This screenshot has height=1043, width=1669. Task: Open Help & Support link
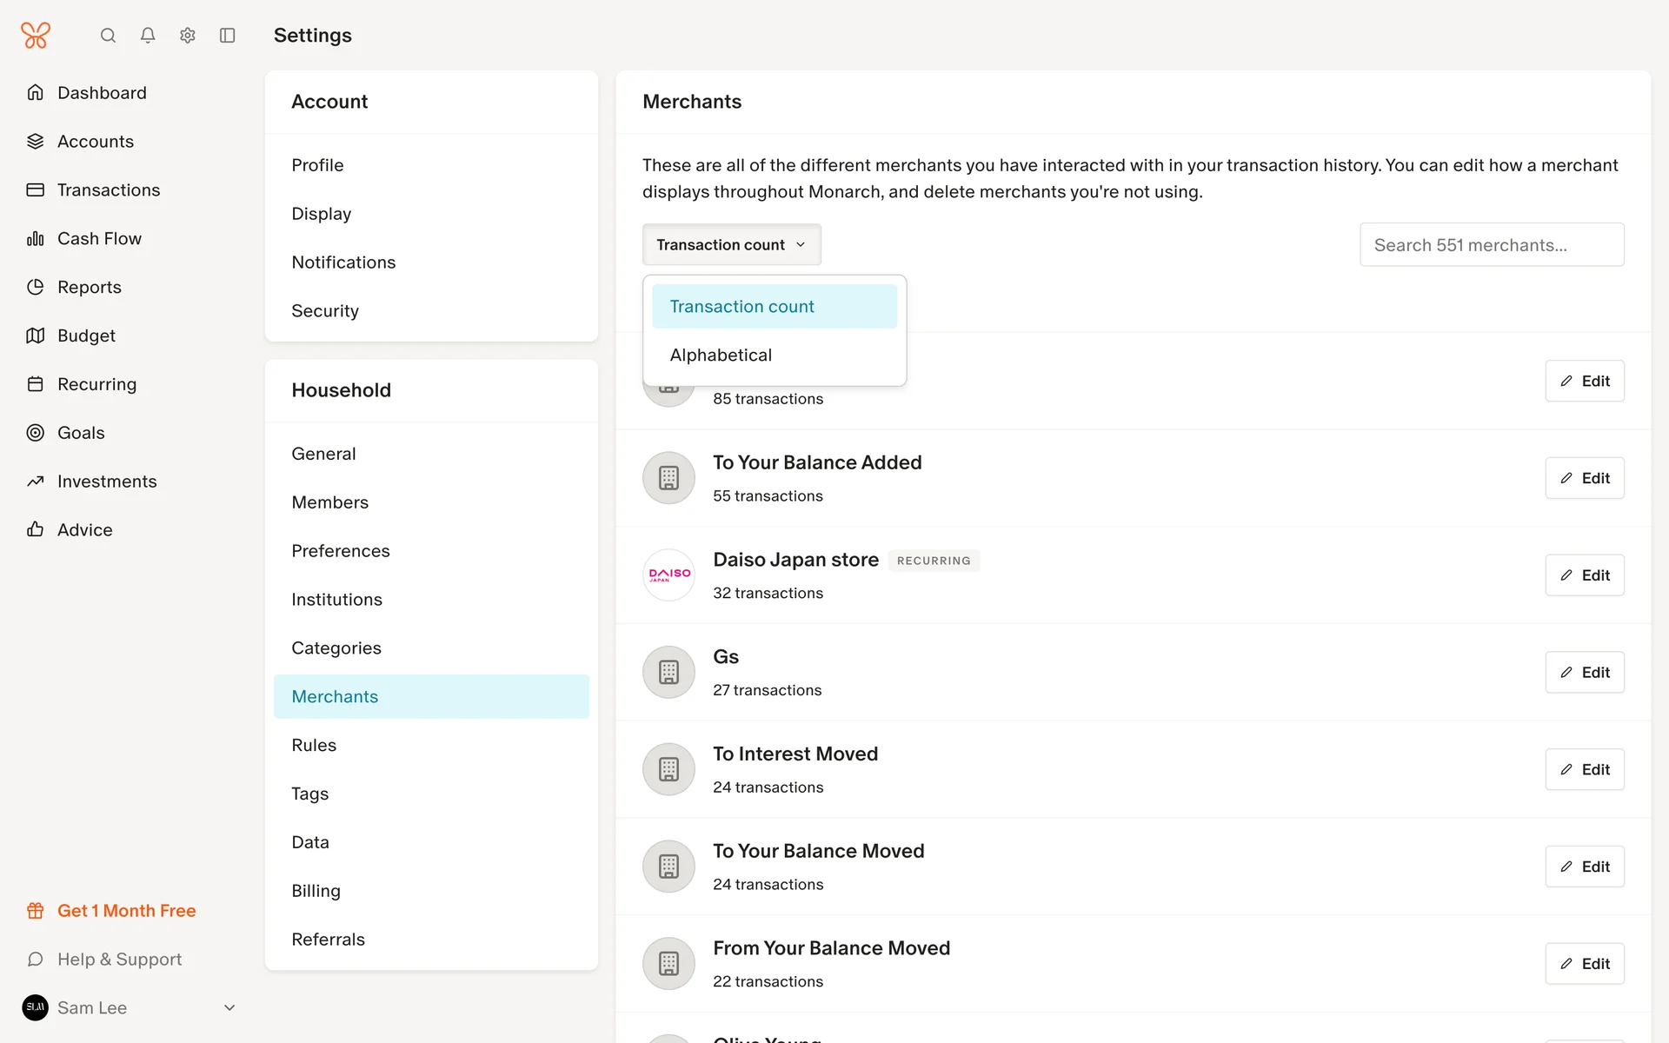point(119,960)
